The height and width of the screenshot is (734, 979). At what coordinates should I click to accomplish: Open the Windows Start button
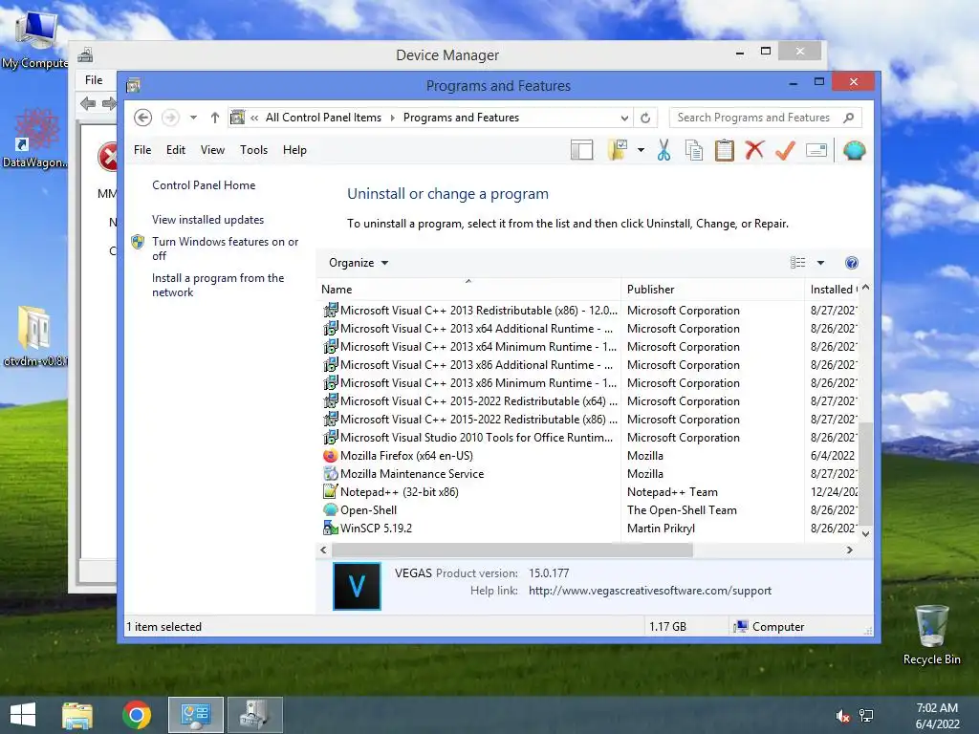click(23, 715)
